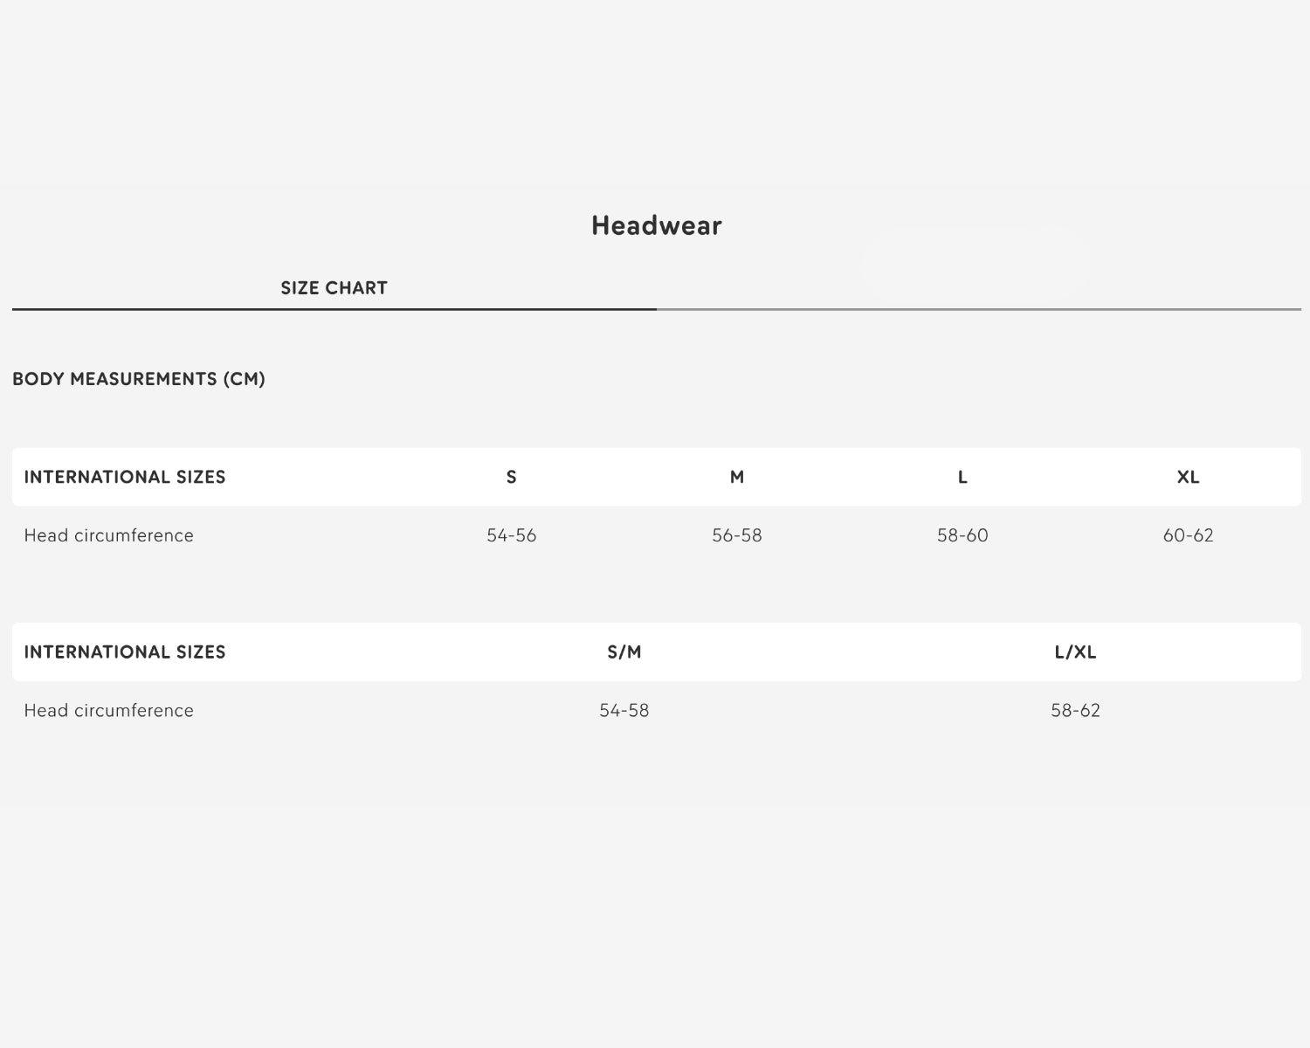Viewport: 1310px width, 1048px height.
Task: Click the 58-62 measurement cell
Action: [1075, 710]
